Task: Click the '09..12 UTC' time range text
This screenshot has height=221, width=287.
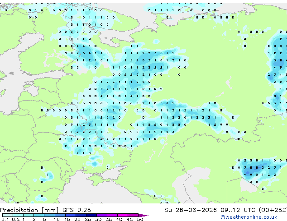Action: tap(238, 210)
